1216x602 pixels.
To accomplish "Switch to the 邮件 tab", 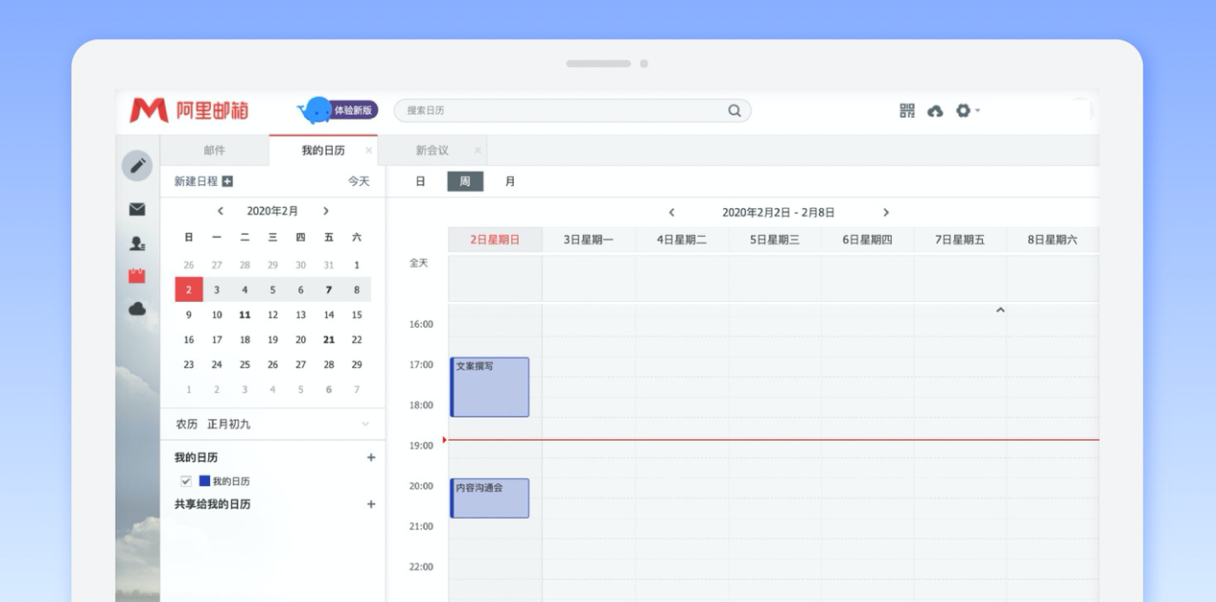I will 215,150.
